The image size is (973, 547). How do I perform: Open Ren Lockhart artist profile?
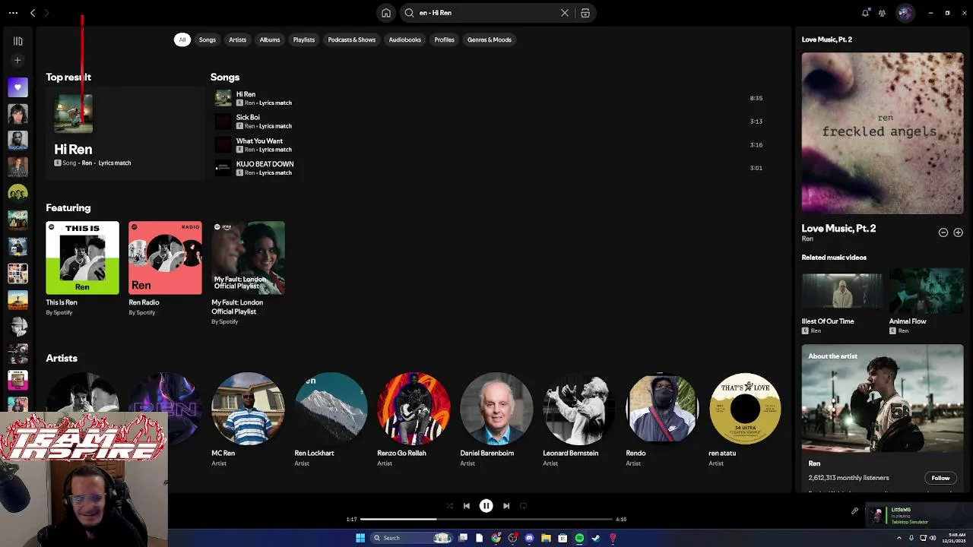click(331, 408)
